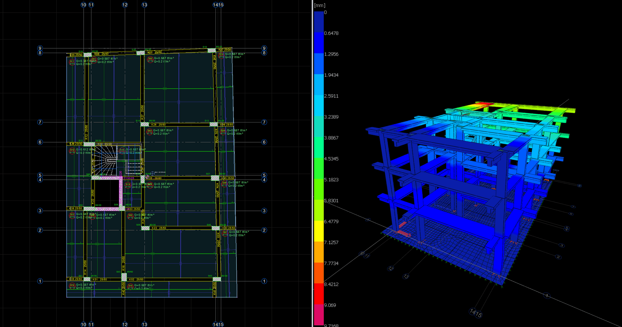Click legend value 0.6478
The width and height of the screenshot is (622, 327).
[x=331, y=33]
